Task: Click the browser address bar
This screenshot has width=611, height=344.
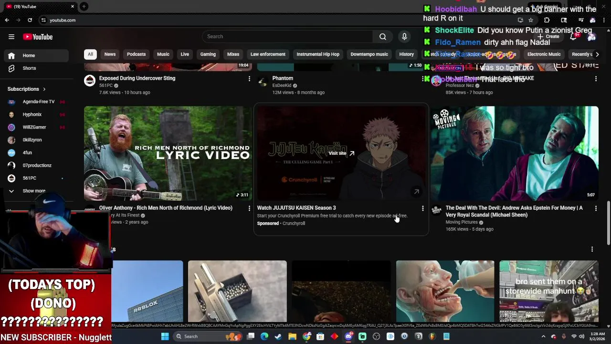Action: [277, 20]
